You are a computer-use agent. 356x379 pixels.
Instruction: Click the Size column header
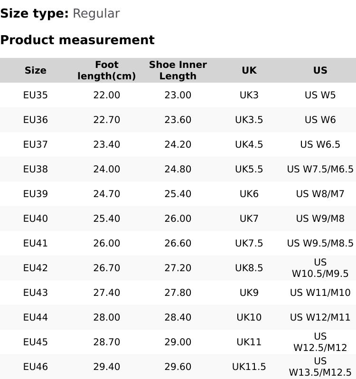tap(36, 70)
